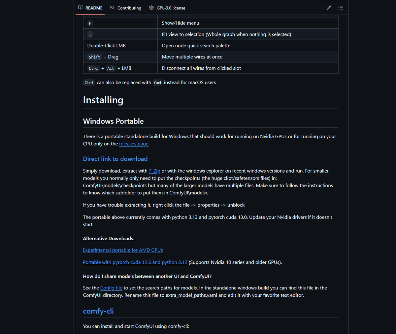
Task: Click the pencil edit icon
Action: tap(329, 8)
